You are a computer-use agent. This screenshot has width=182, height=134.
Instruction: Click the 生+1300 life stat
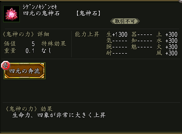pos(117,34)
